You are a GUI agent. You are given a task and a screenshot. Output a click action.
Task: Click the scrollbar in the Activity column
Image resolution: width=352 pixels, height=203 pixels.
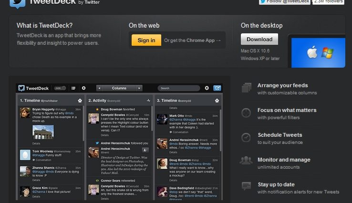click(x=152, y=119)
